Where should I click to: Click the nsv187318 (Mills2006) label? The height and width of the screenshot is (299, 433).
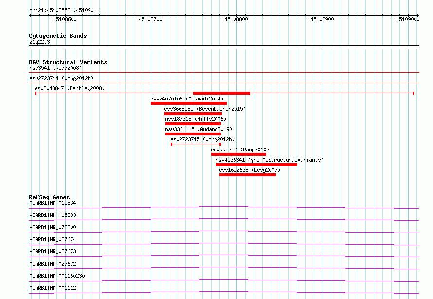pyautogui.click(x=196, y=119)
